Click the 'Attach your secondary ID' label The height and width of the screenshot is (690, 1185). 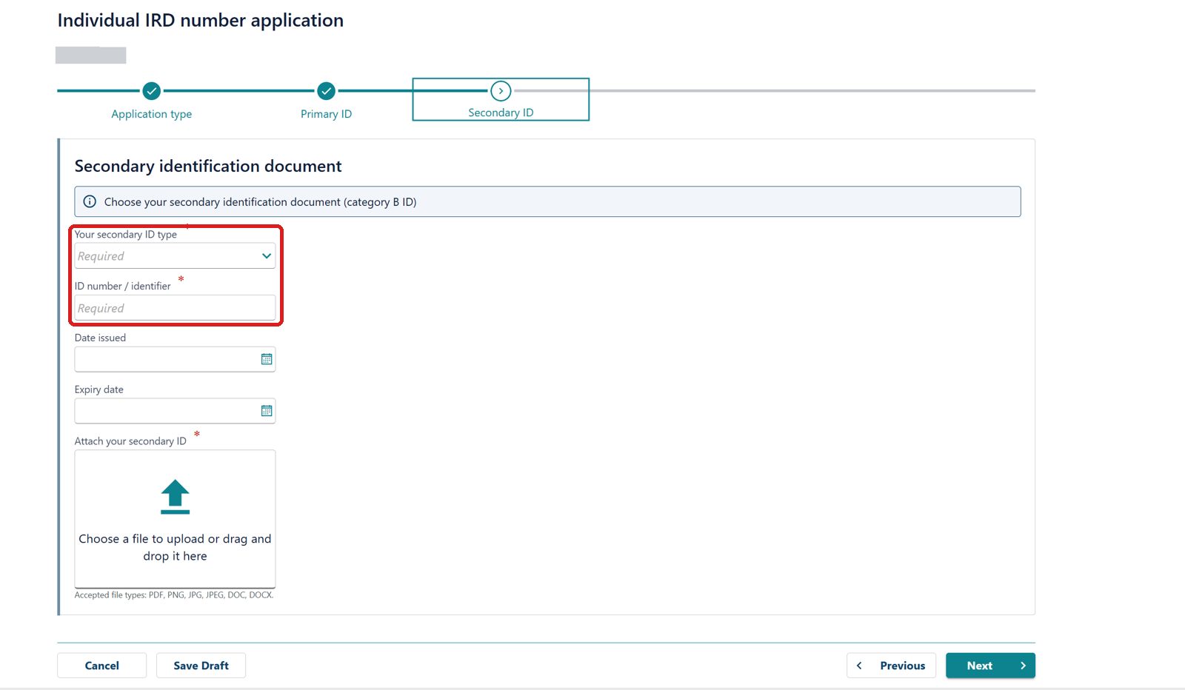pos(130,441)
